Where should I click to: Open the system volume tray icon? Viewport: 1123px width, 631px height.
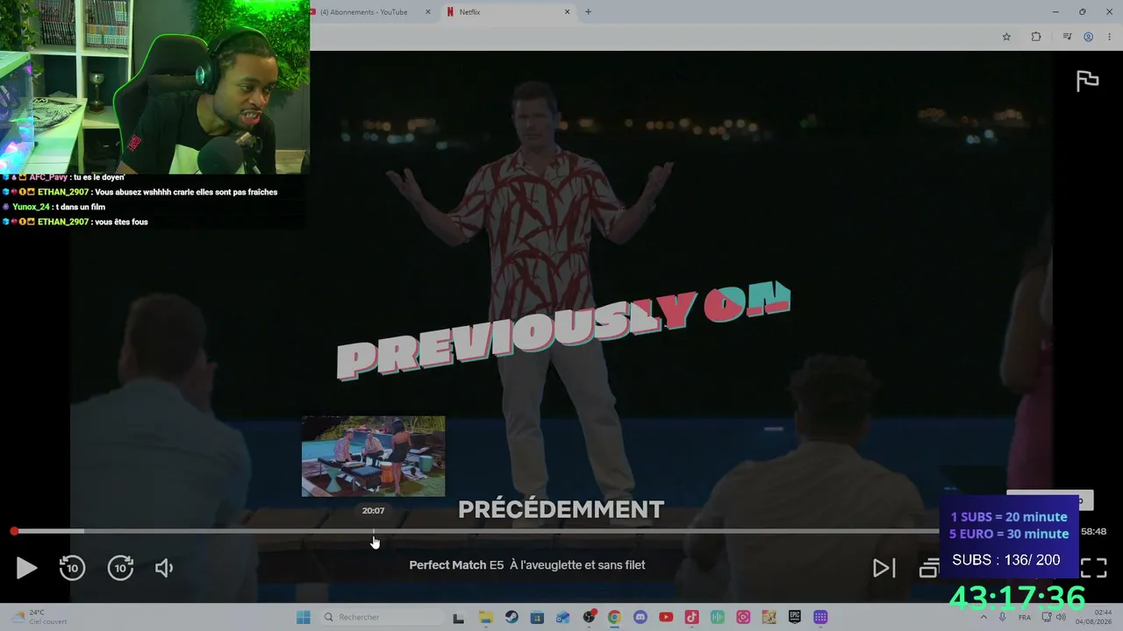(x=1061, y=617)
